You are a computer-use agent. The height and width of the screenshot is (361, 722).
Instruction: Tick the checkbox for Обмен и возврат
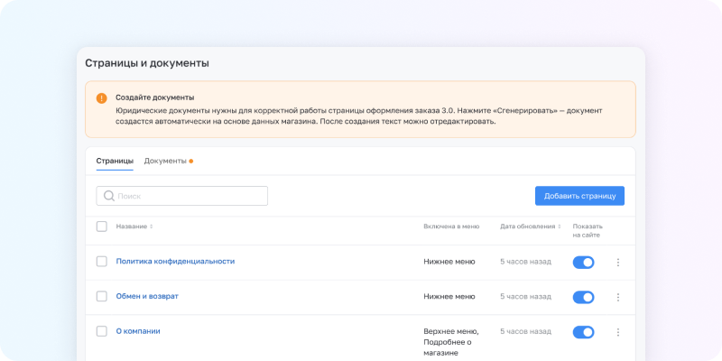pos(102,296)
